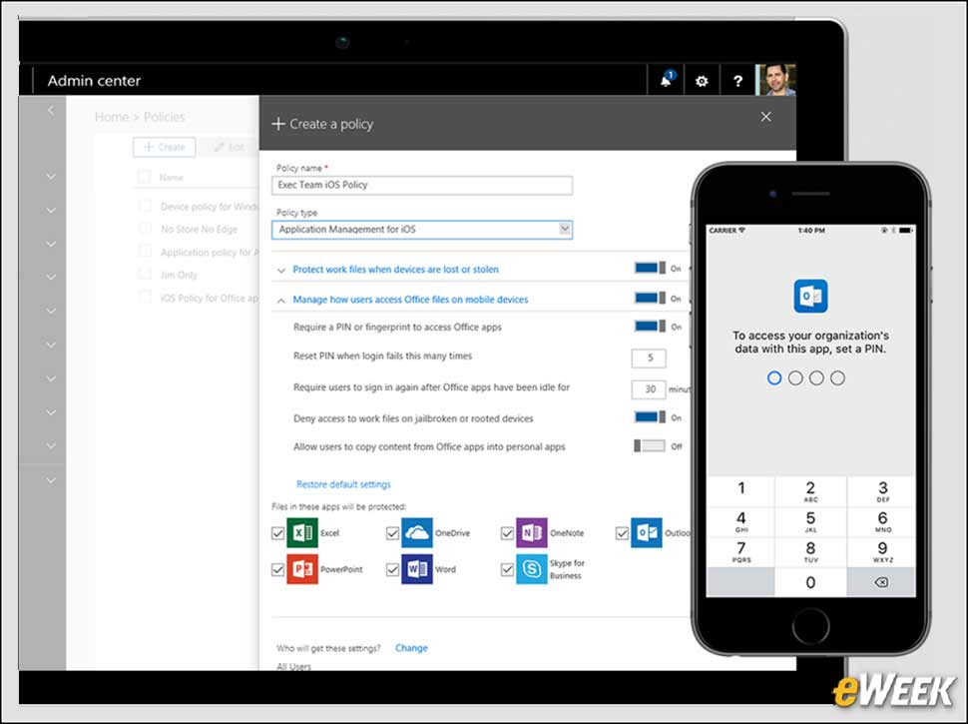
Task: Collapse Manage how users access section chevron
Action: 280,301
